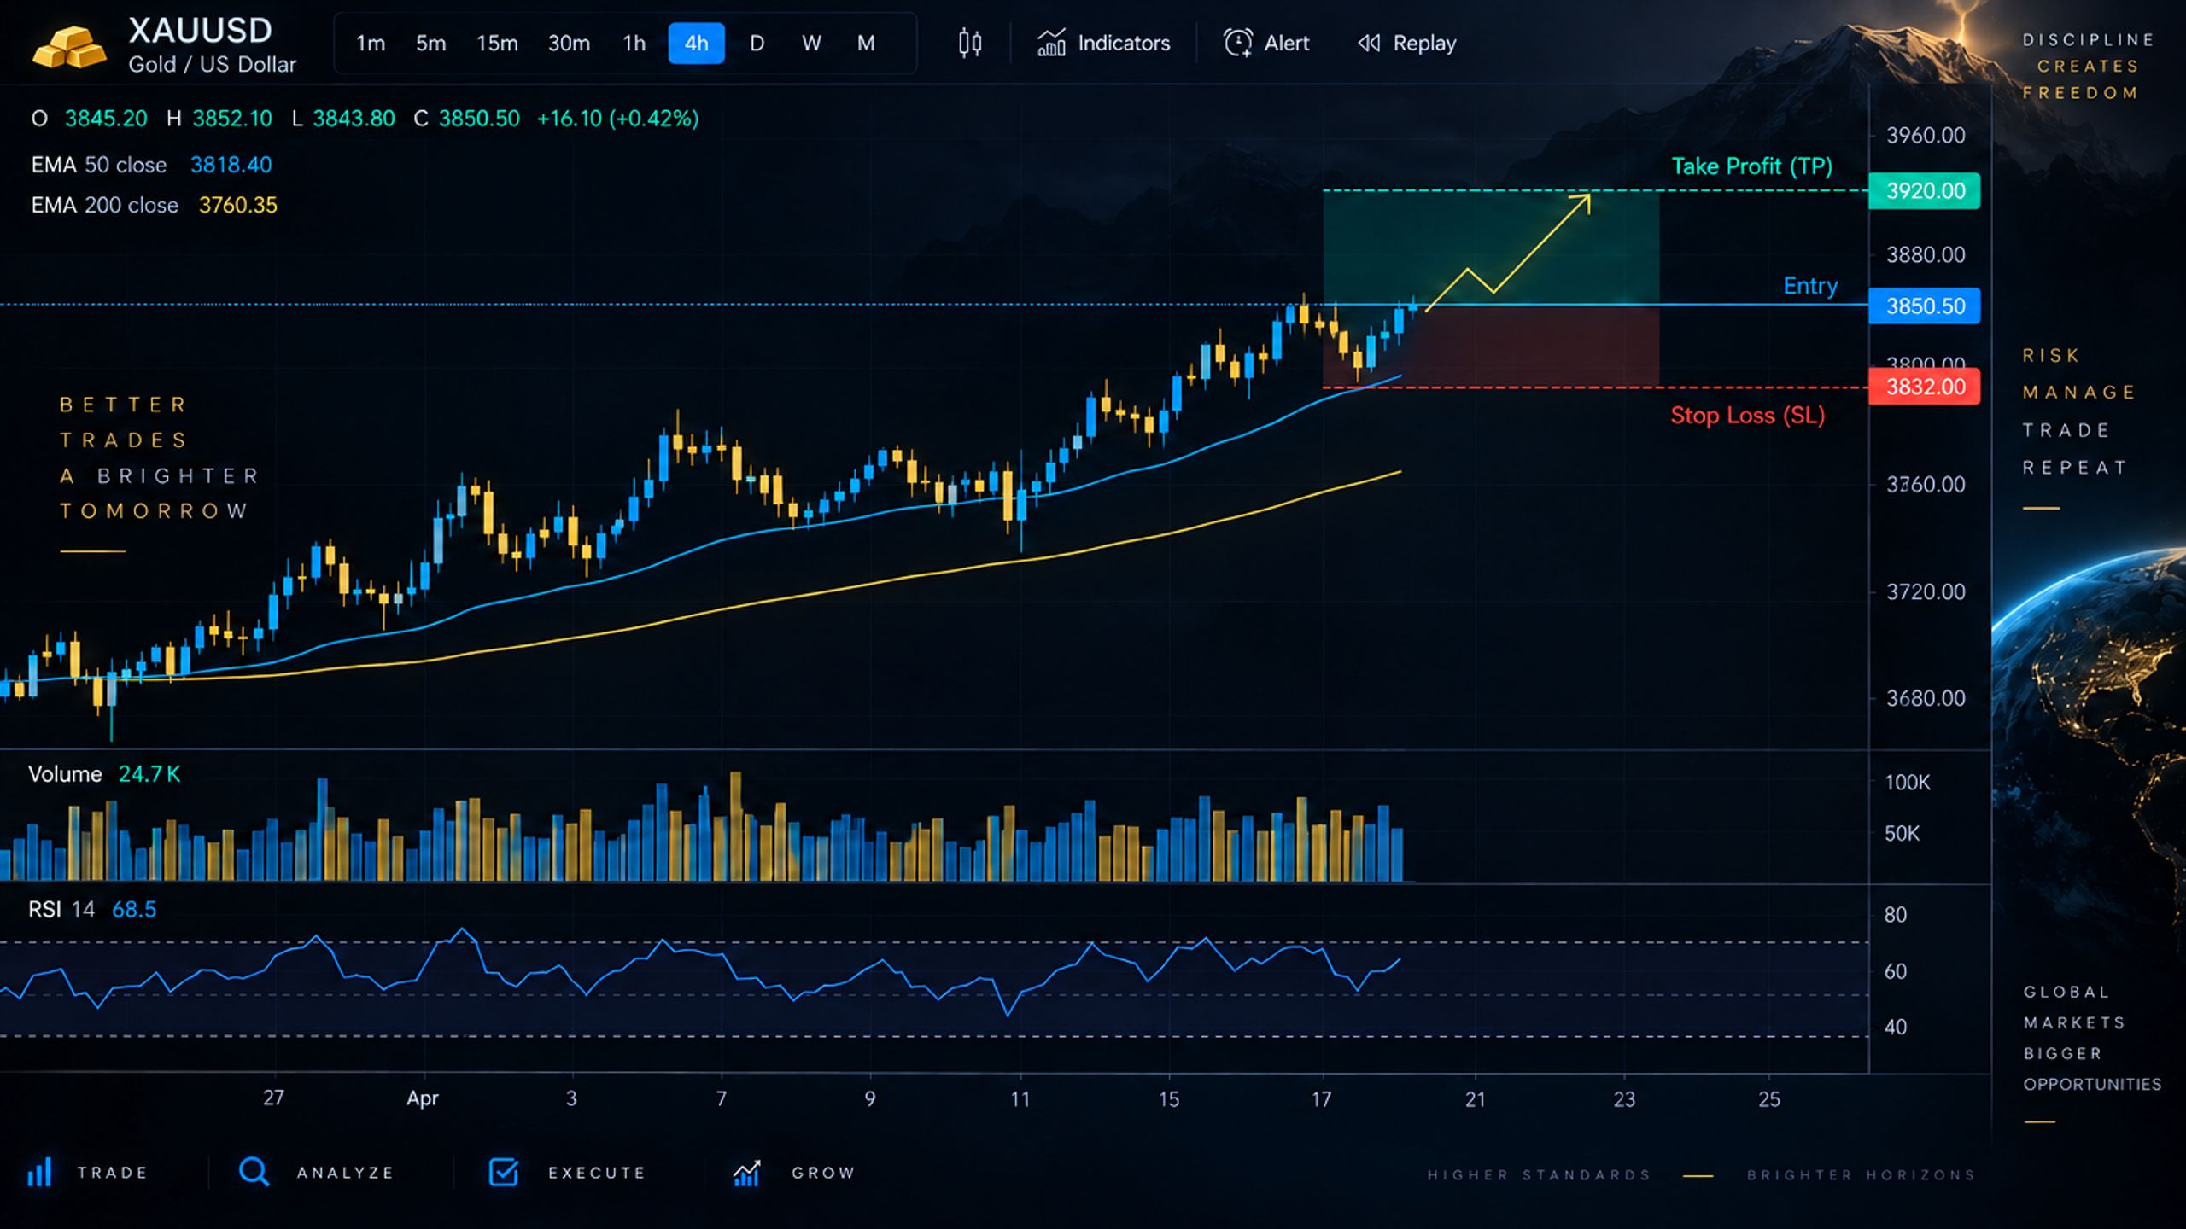
Task: Select the 30m timeframe
Action: point(569,44)
